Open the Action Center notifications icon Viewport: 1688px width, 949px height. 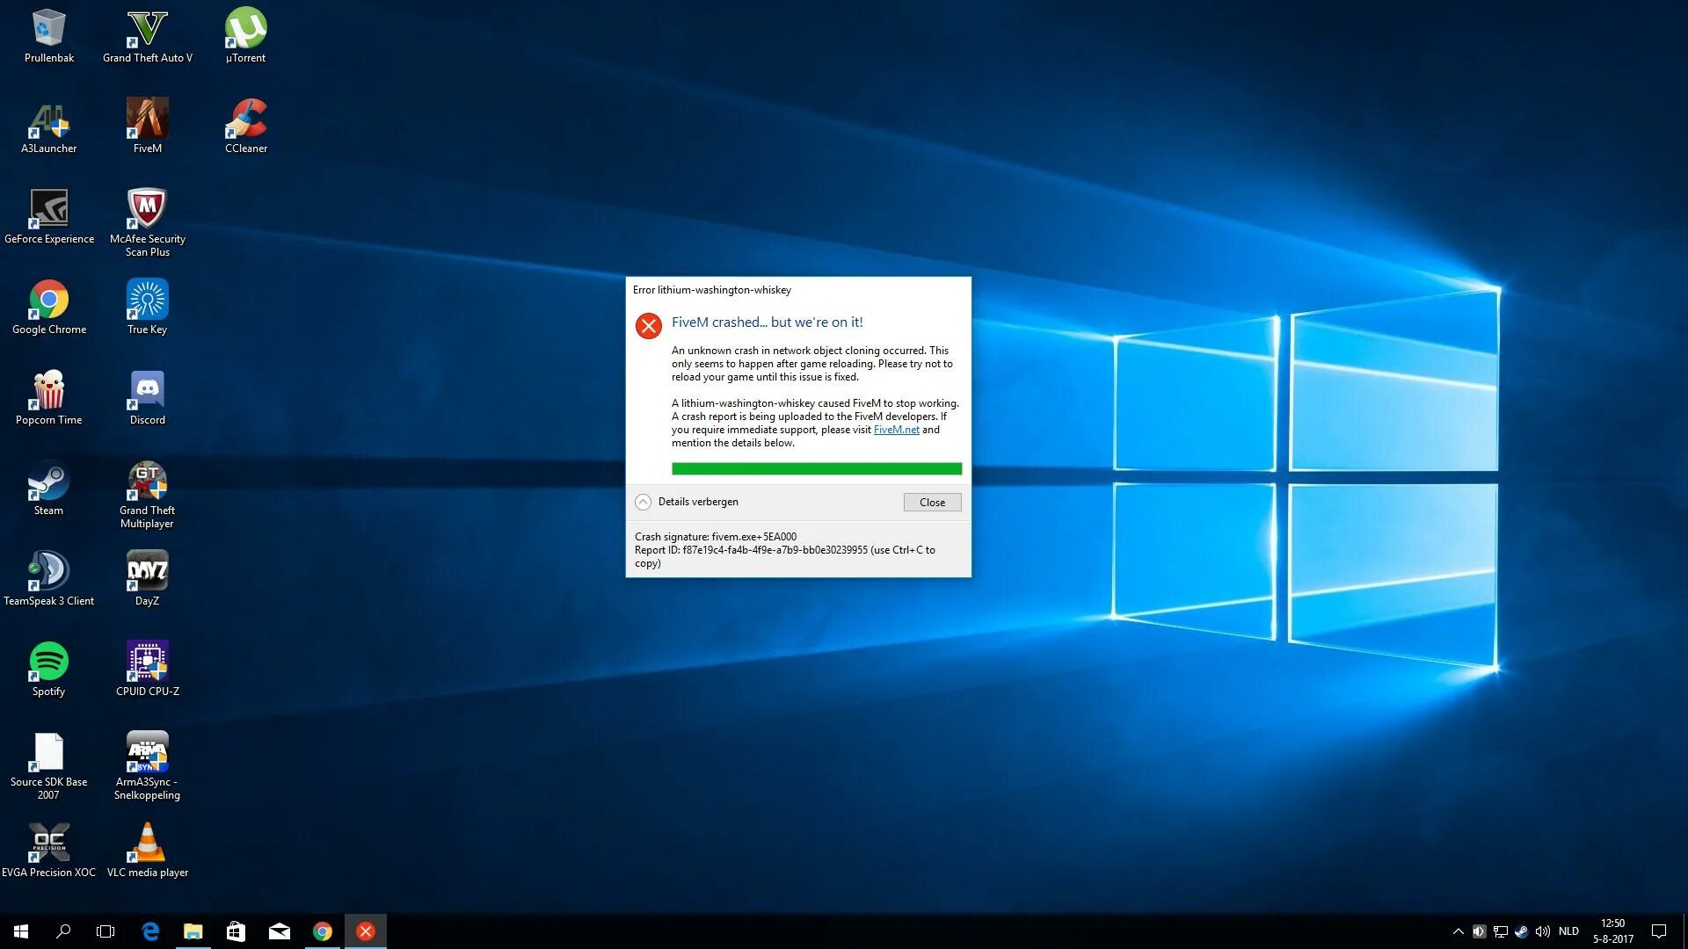[1659, 931]
